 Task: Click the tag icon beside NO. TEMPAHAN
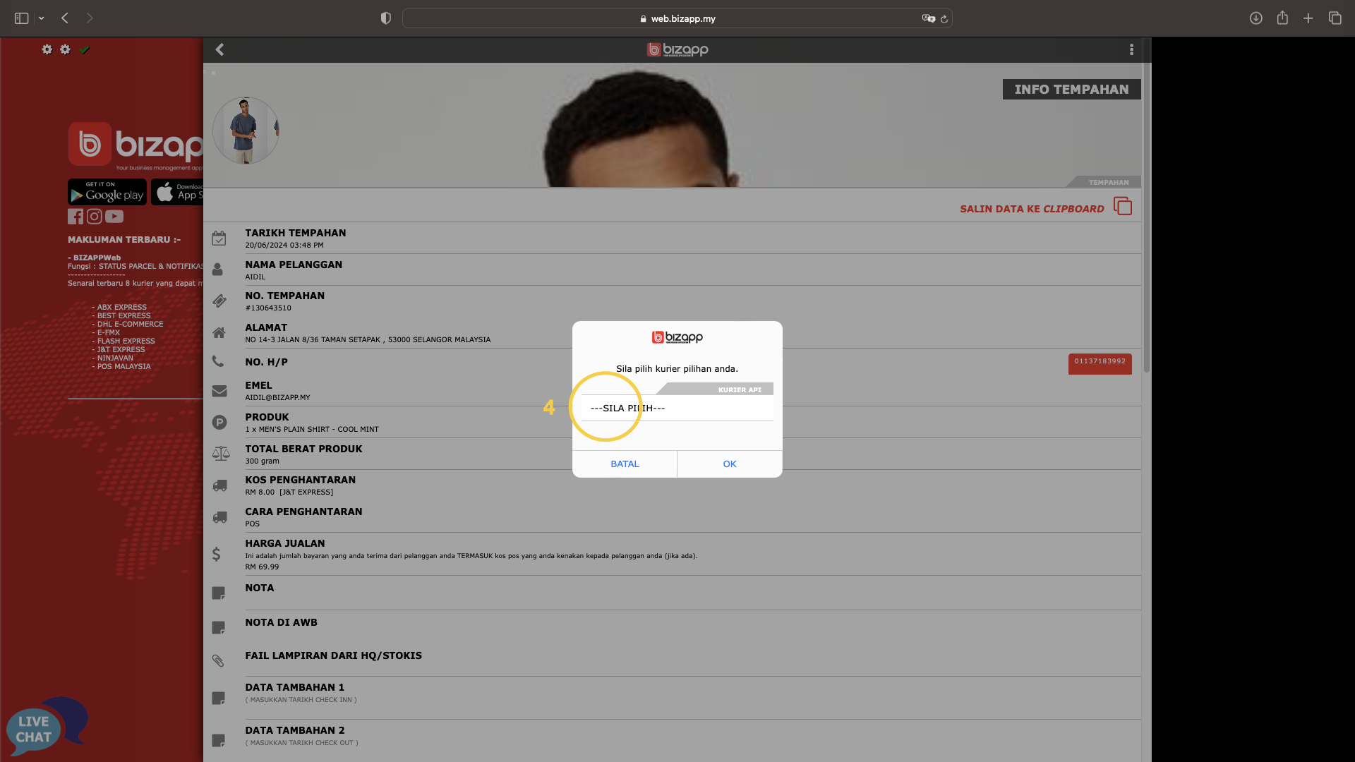219,301
